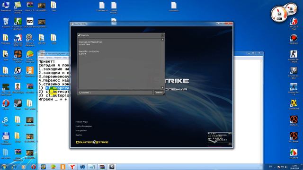Open the Notepad File menu
Screen dimensions: 303x170
[x=42, y=58]
